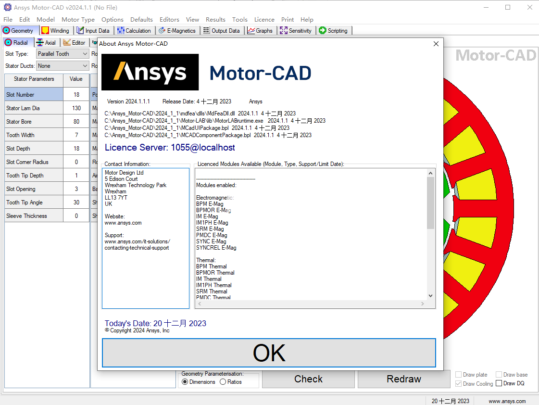Click the Redraw button
The height and width of the screenshot is (405, 539).
pyautogui.click(x=404, y=379)
